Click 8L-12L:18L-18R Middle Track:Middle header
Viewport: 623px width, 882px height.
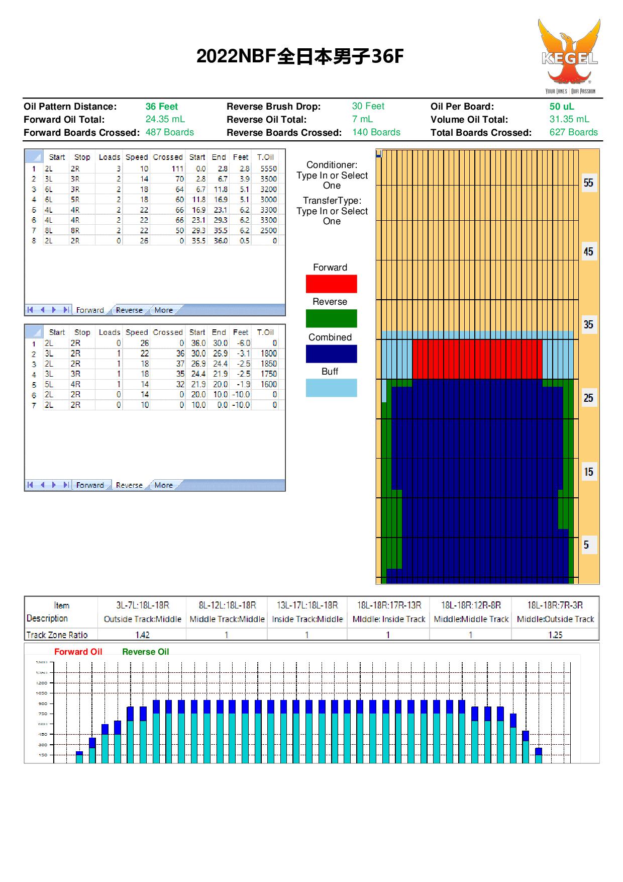click(227, 612)
